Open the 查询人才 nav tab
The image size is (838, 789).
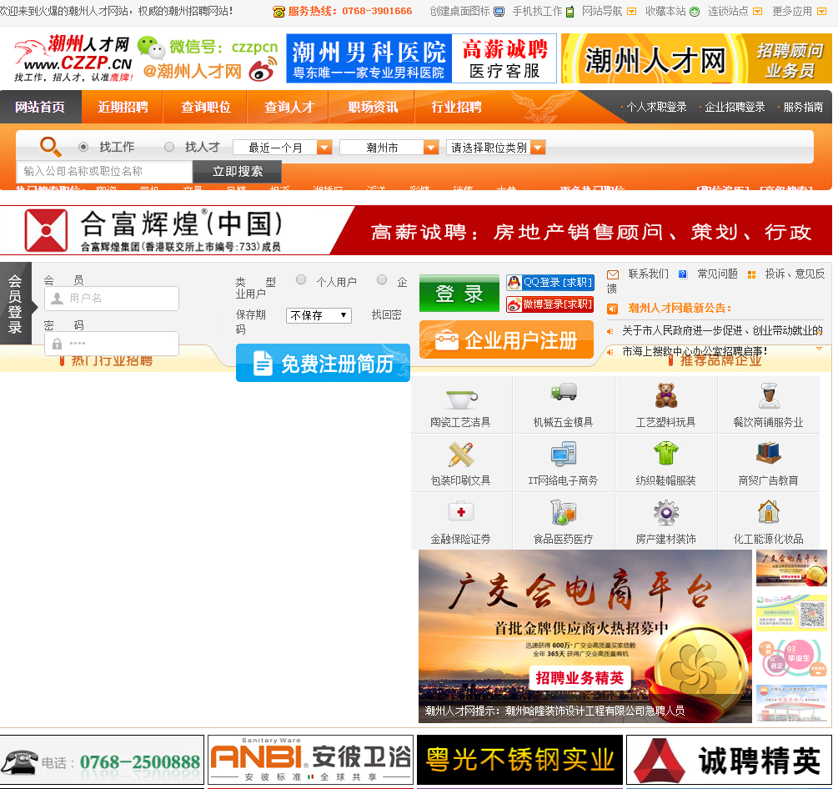pos(289,107)
